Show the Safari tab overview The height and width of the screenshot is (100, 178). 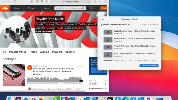tap(105, 1)
